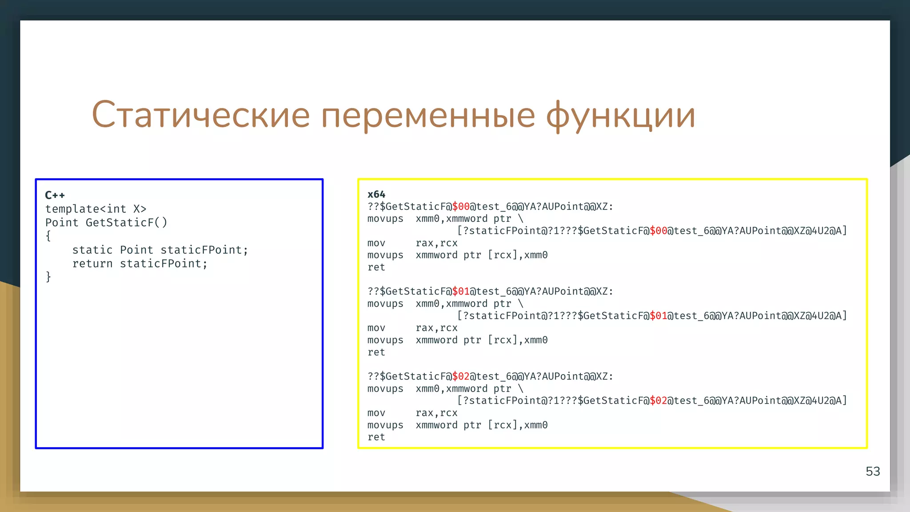Click the line 'Point GetStaticF()'
Screen dimensions: 910x512
point(106,223)
